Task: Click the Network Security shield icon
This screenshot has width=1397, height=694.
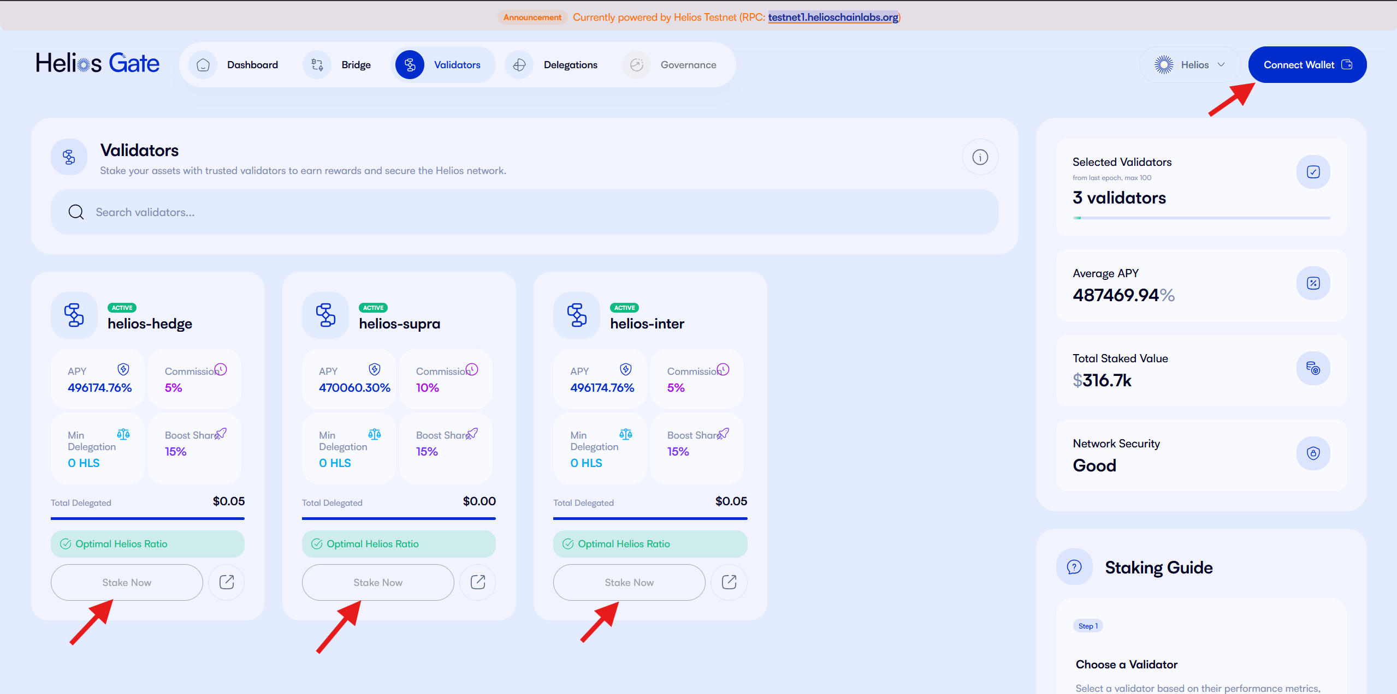Action: coord(1313,453)
